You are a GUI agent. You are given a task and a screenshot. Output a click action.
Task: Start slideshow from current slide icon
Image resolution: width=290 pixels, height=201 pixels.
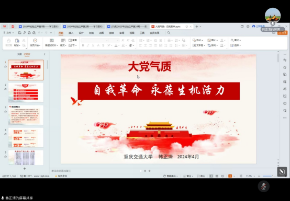(x=35, y=40)
